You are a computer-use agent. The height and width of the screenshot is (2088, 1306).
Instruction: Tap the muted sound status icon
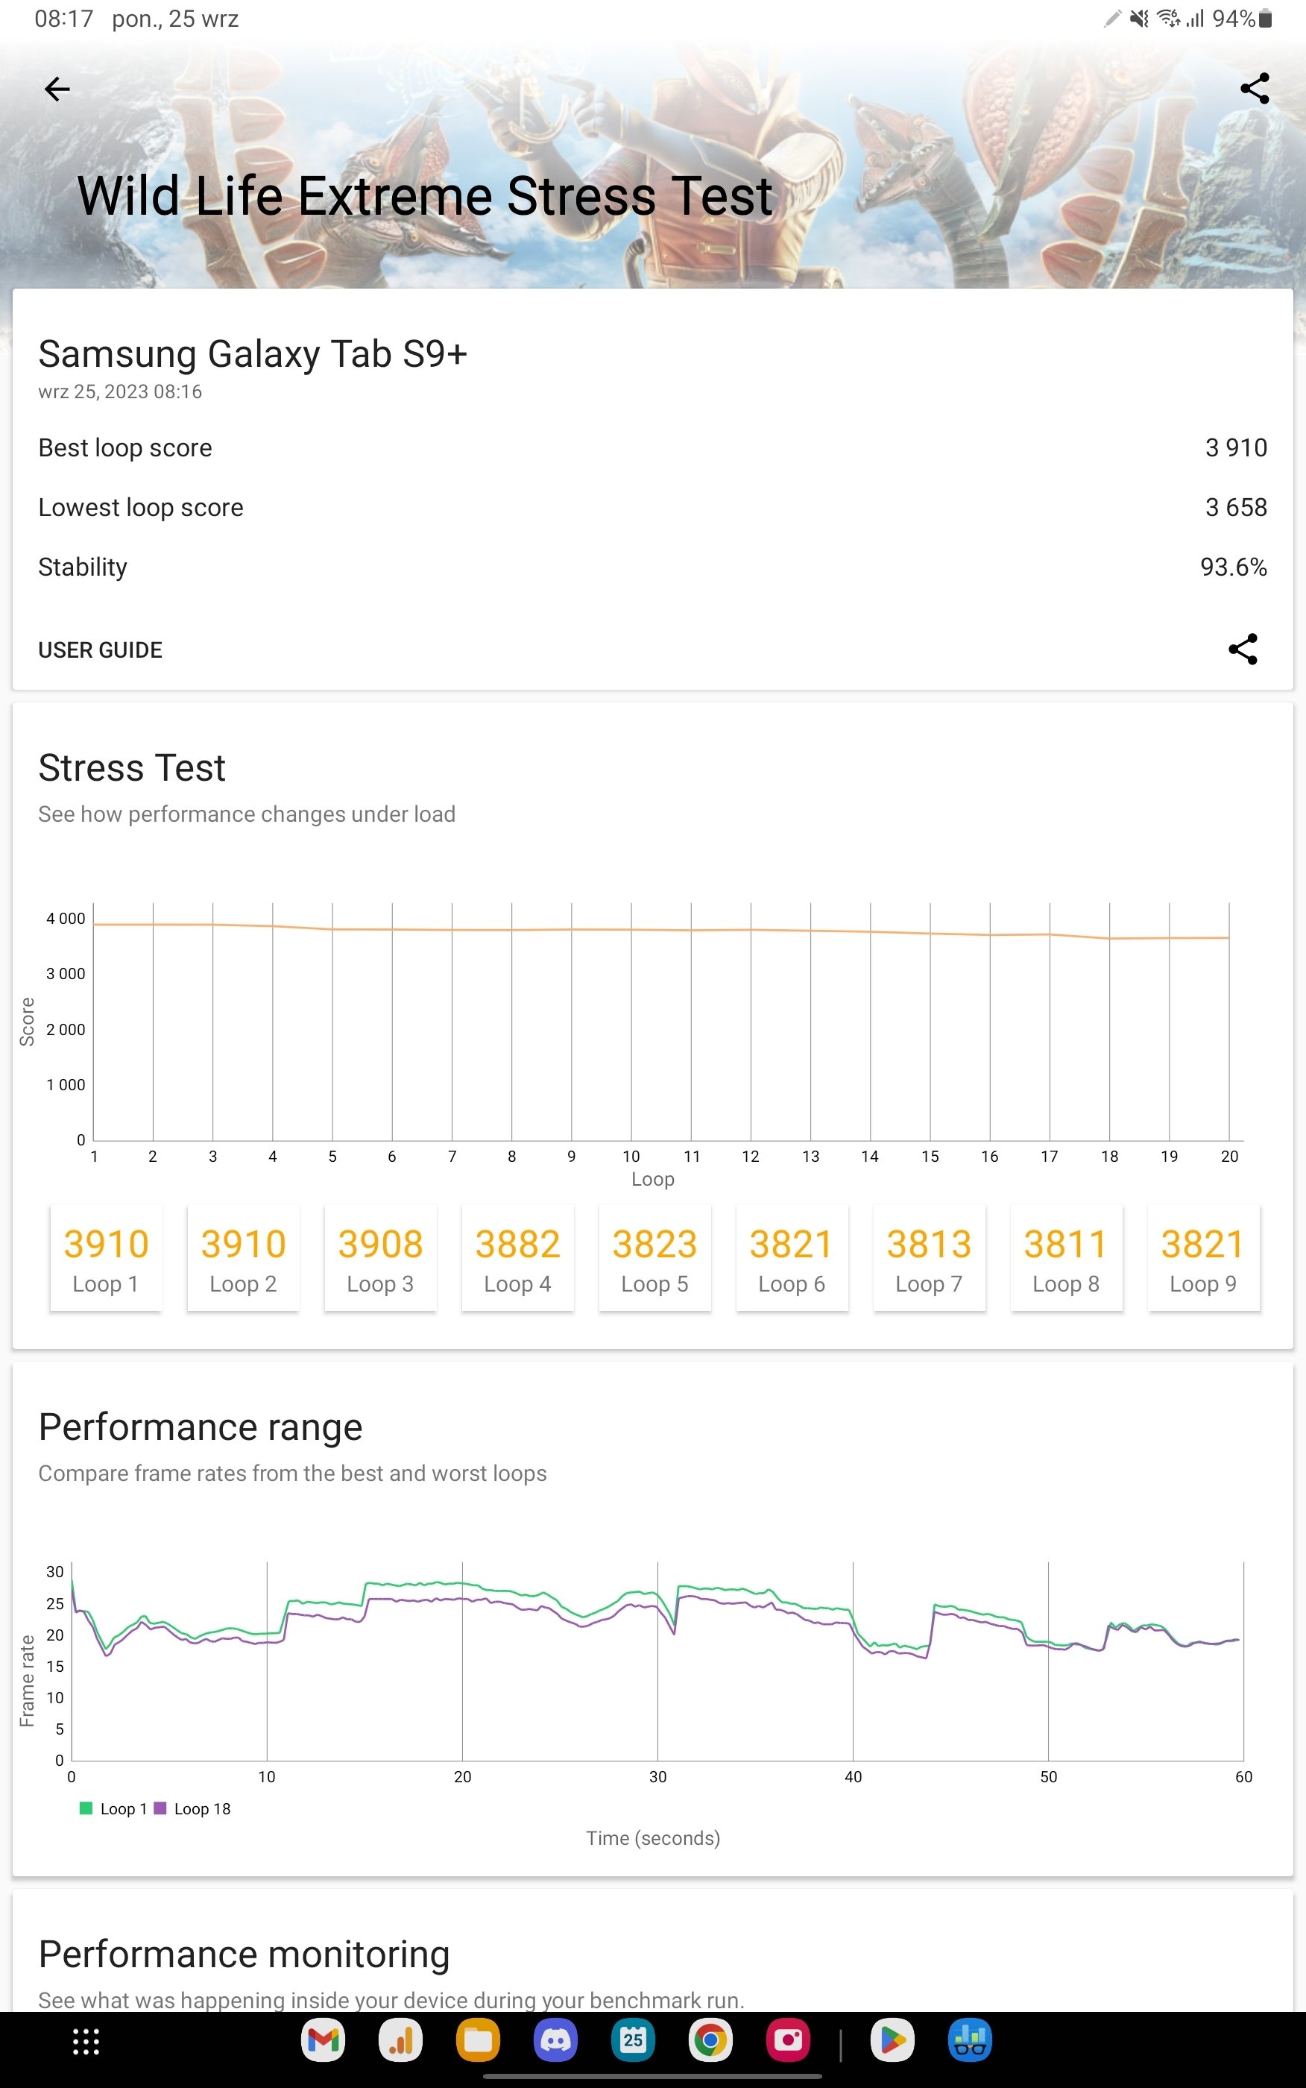(x=1141, y=19)
